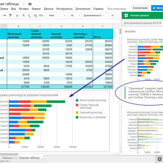Click the blue Молочный шоколад legend swatch
The width and height of the screenshot is (163, 163).
pos(77,100)
